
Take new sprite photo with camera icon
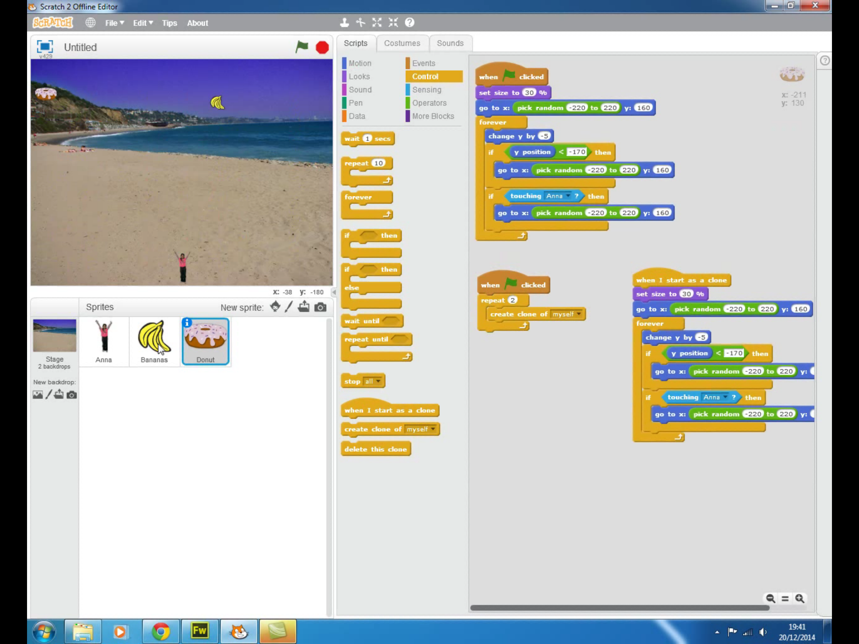[320, 307]
